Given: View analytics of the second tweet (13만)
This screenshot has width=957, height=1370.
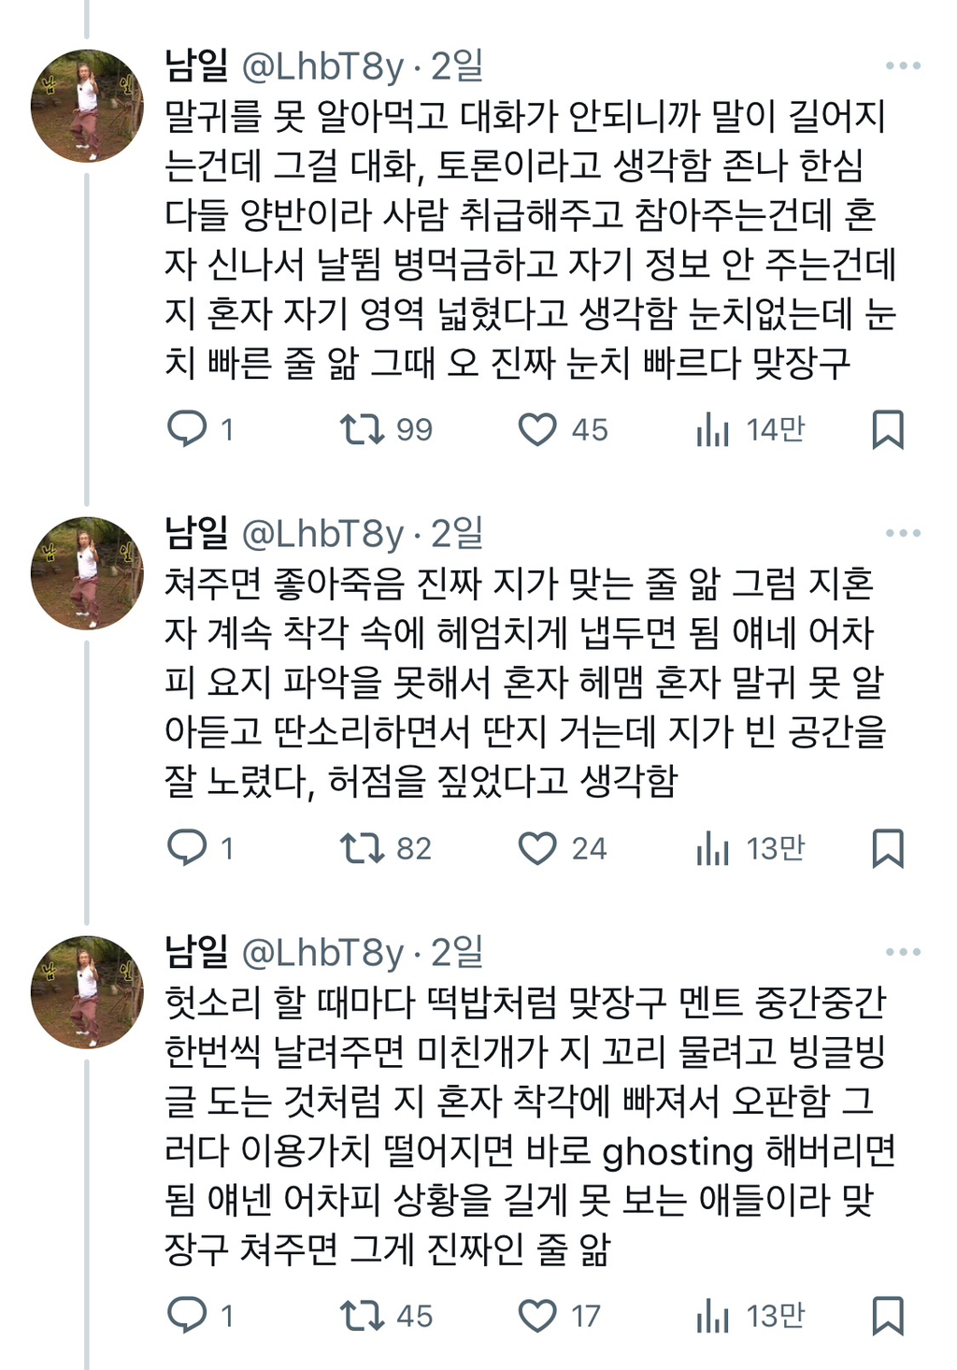Looking at the screenshot, I should [713, 848].
